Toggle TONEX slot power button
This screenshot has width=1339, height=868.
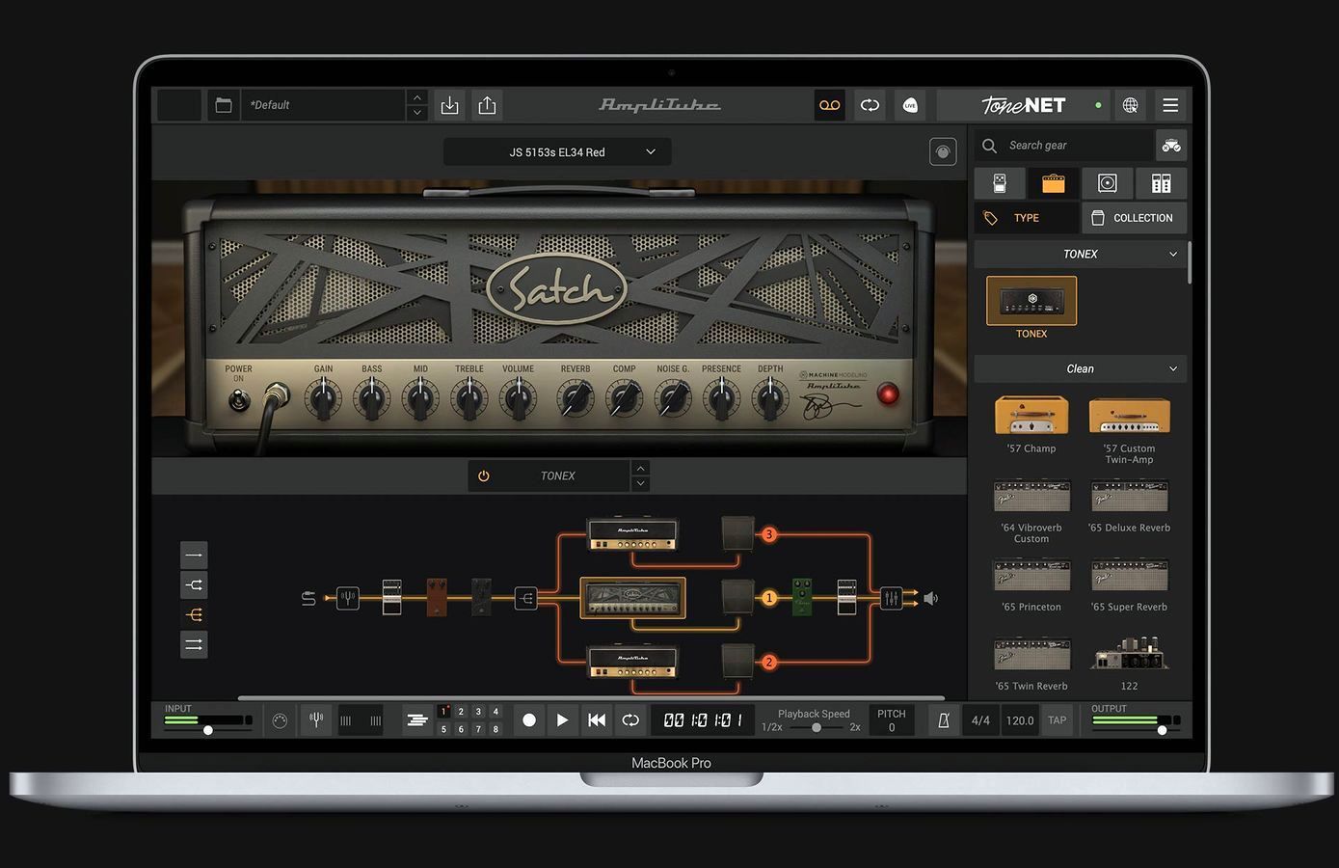pos(484,475)
